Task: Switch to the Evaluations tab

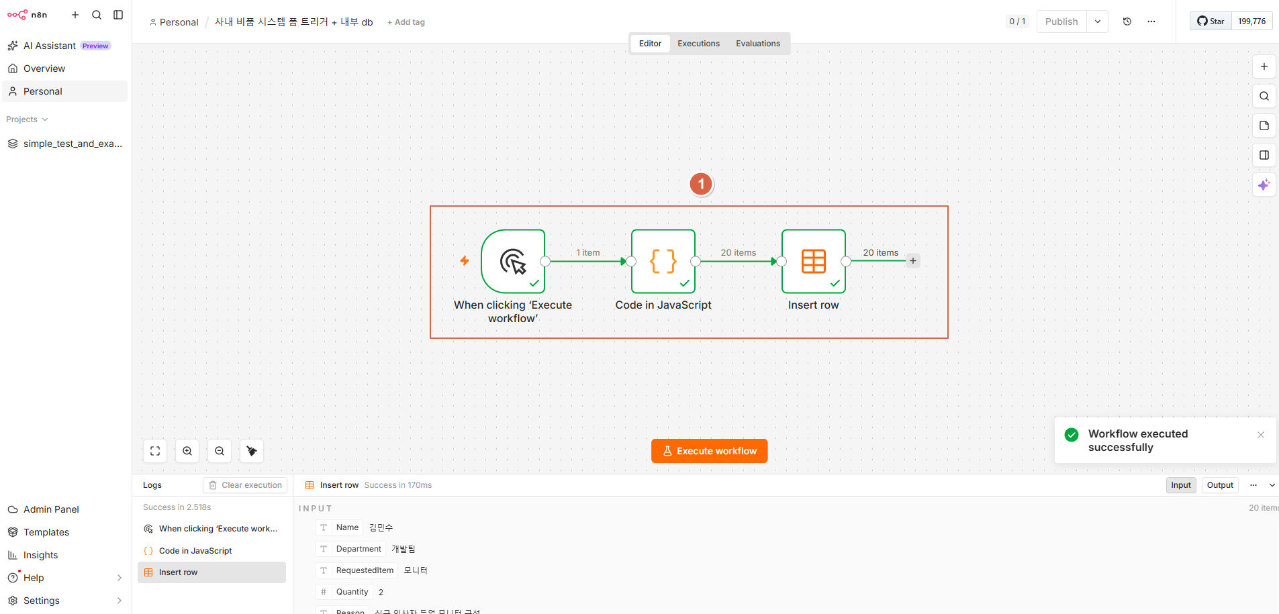Action: [758, 44]
